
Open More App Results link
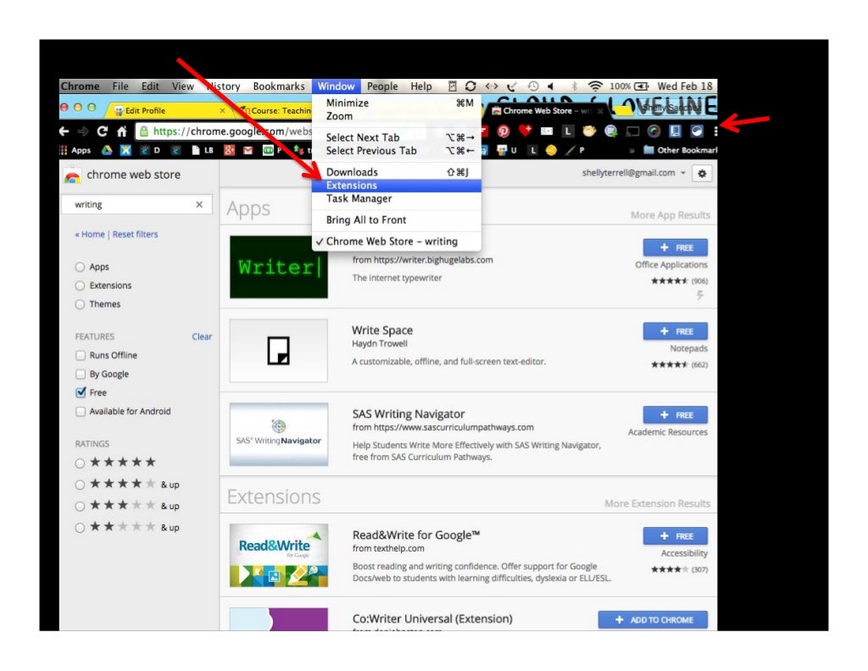pyautogui.click(x=670, y=214)
